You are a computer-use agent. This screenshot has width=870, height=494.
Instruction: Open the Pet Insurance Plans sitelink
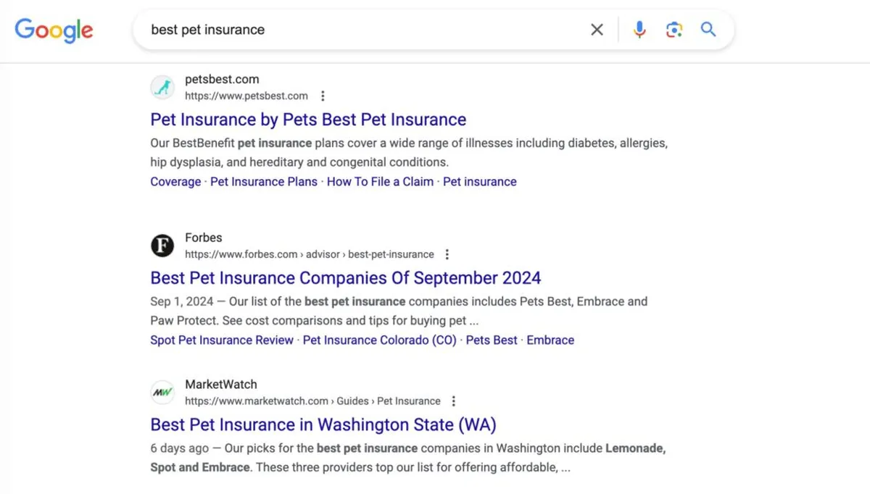point(264,182)
